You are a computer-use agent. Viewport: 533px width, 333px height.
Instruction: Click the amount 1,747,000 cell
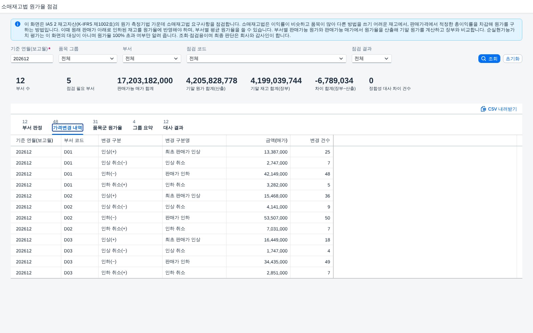point(259,251)
